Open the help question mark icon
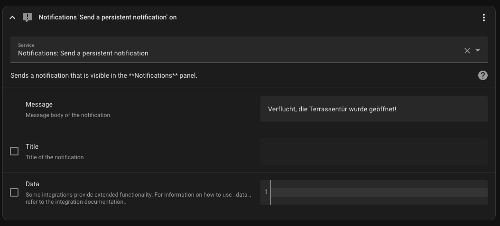This screenshot has height=226, width=500. (482, 75)
